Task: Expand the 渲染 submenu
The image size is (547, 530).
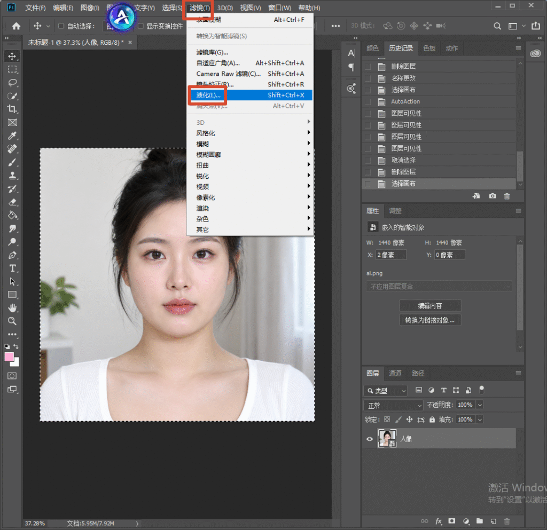Action: tap(250, 208)
